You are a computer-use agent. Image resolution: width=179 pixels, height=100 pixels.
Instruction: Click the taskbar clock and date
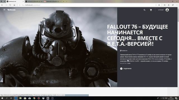pyautogui.click(x=171, y=98)
